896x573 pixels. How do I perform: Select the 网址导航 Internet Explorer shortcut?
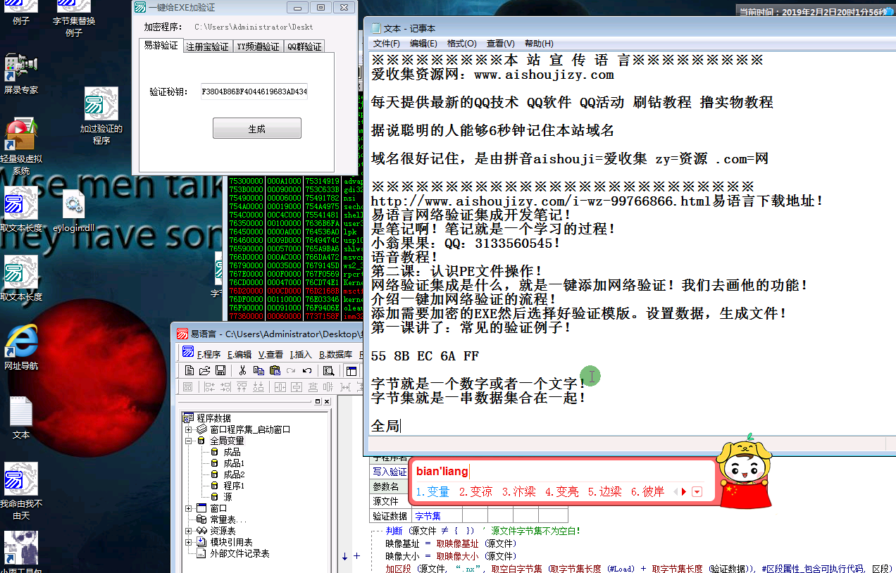coord(21,348)
